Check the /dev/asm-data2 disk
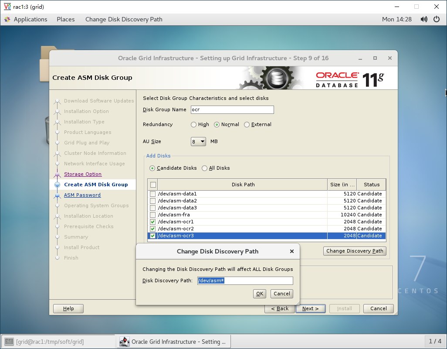 click(x=153, y=201)
